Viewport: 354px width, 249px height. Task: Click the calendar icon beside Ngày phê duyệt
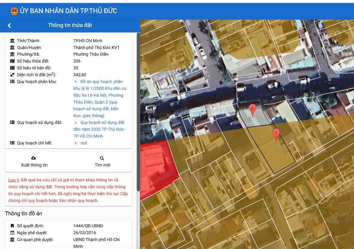[12, 233]
